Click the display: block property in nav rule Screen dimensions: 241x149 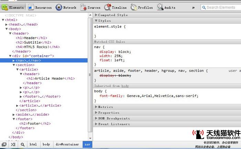point(115,52)
